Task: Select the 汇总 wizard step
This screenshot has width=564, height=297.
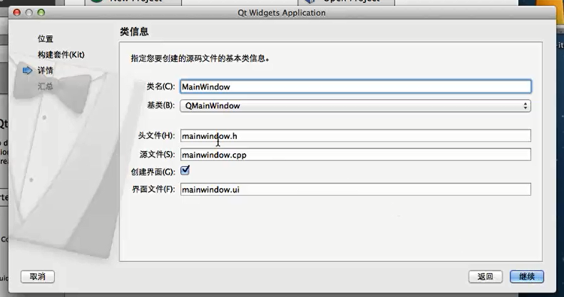Action: click(x=46, y=86)
